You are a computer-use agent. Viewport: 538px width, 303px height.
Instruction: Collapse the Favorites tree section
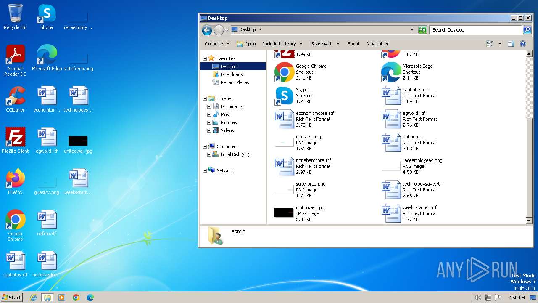[x=205, y=58]
